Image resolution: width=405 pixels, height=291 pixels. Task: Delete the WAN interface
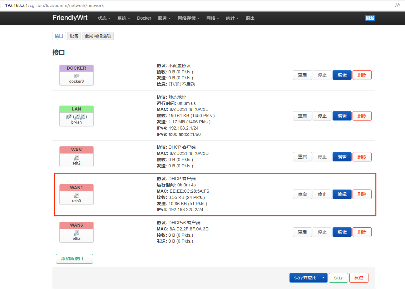click(x=362, y=157)
